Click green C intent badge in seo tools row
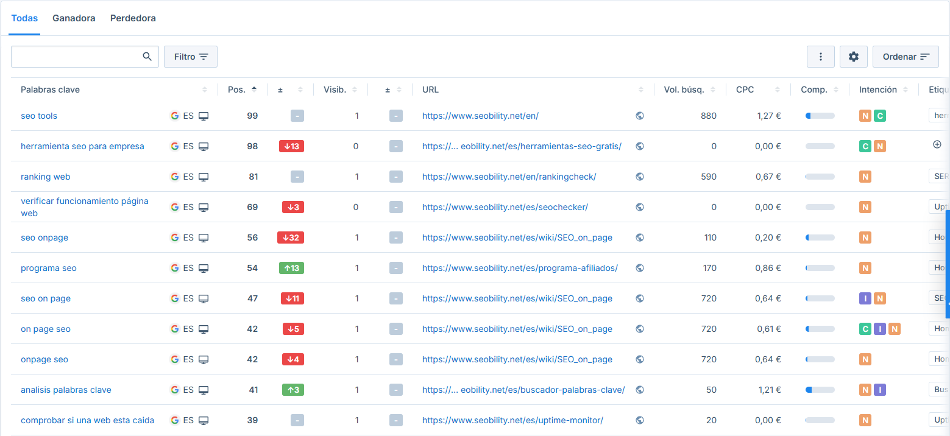This screenshot has height=436, width=950. (879, 116)
